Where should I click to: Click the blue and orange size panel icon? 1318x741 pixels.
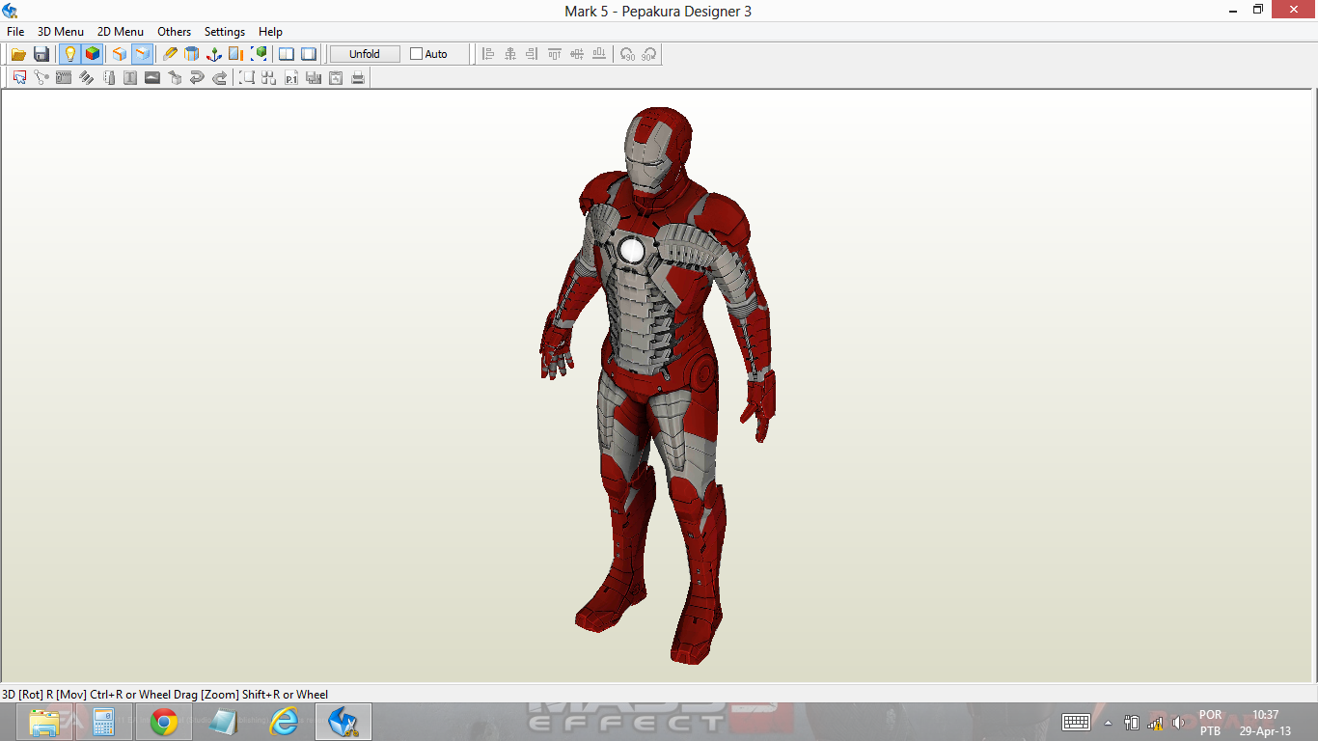(x=236, y=54)
